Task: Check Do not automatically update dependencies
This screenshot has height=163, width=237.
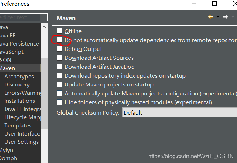Action: coord(60,40)
